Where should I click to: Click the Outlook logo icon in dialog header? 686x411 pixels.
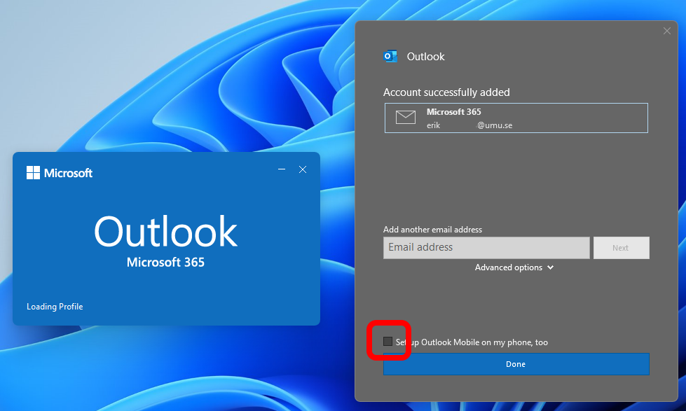pos(390,57)
